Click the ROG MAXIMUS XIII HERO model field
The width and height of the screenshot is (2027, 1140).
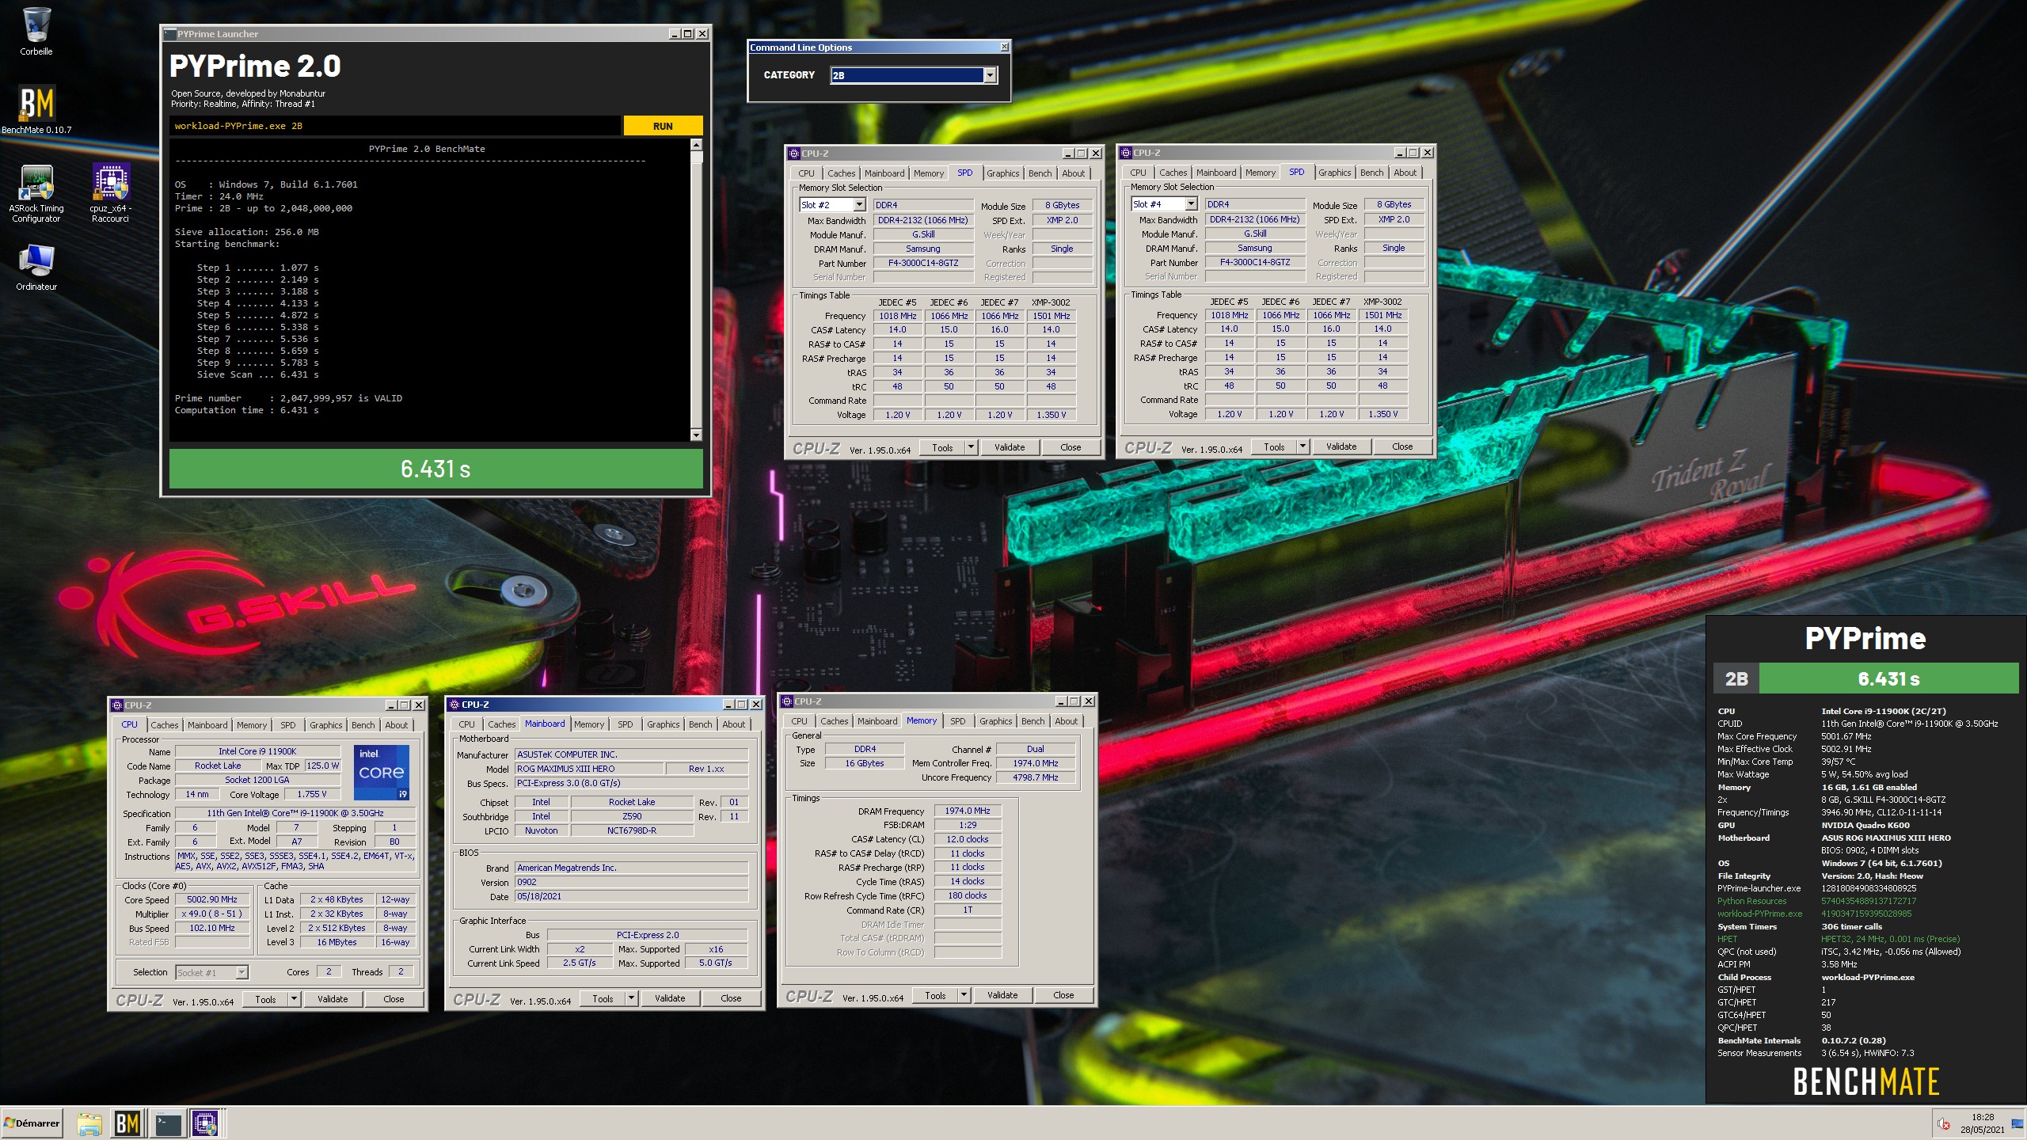[588, 769]
